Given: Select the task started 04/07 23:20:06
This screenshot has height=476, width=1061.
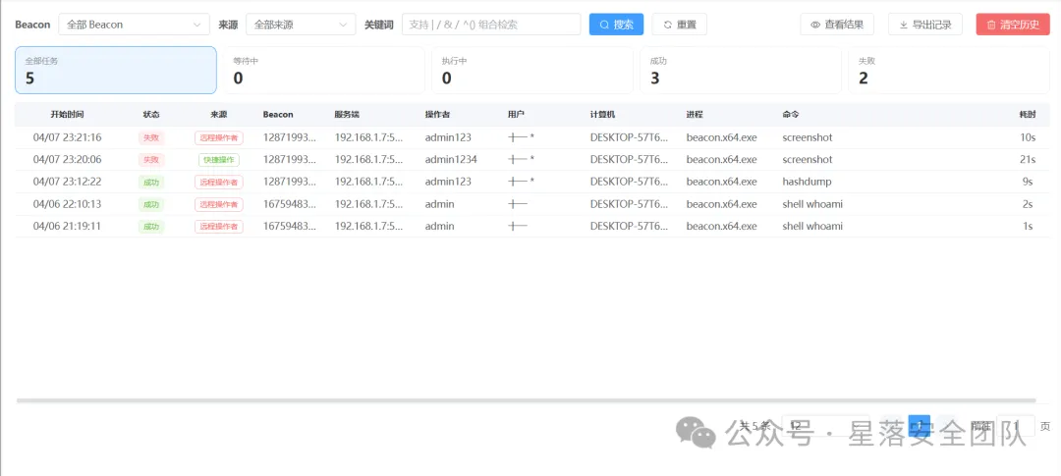Looking at the screenshot, I should click(531, 160).
